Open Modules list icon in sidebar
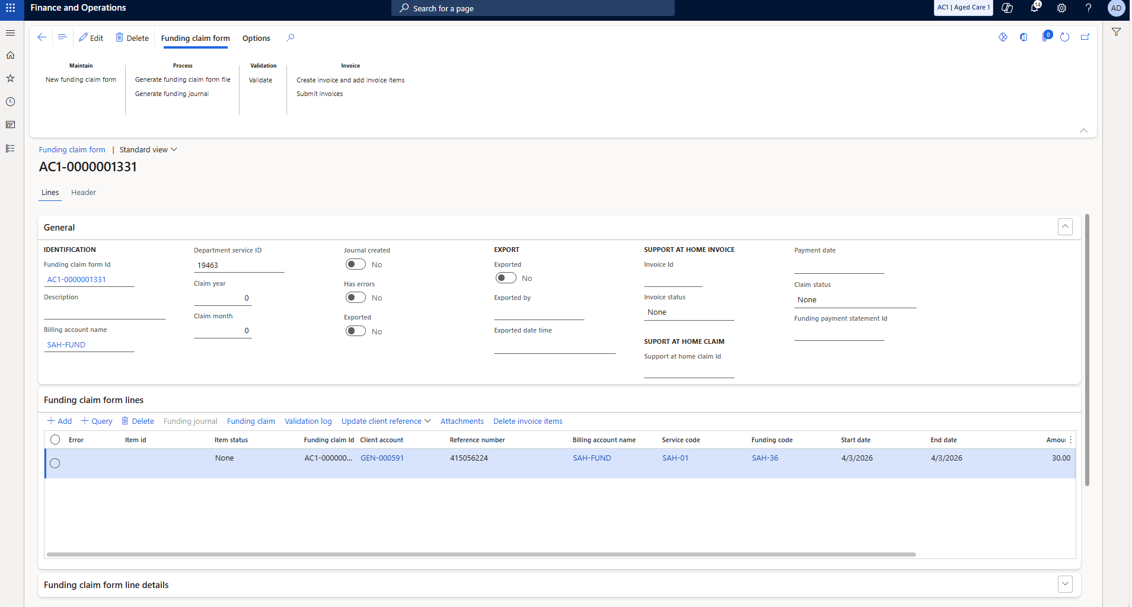This screenshot has width=1132, height=607. pos(10,148)
